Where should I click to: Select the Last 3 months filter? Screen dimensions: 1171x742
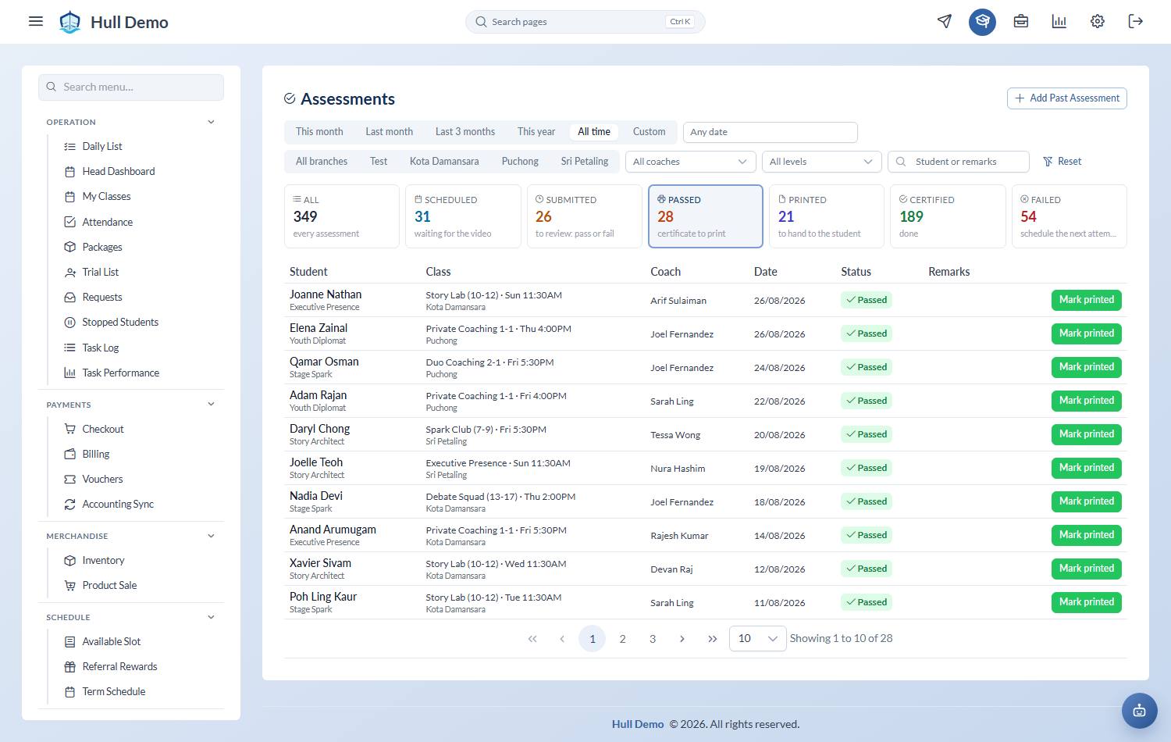point(465,132)
